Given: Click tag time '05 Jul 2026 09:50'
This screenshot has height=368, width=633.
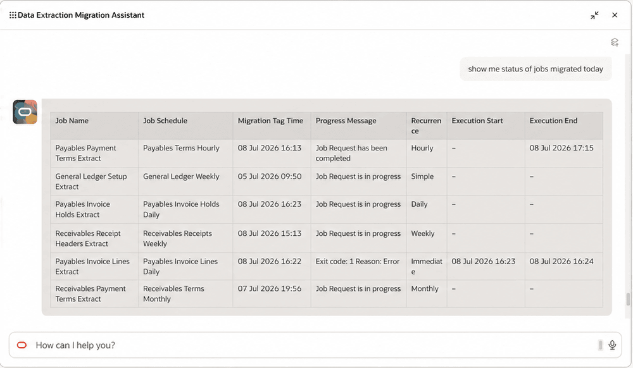Looking at the screenshot, I should [269, 176].
